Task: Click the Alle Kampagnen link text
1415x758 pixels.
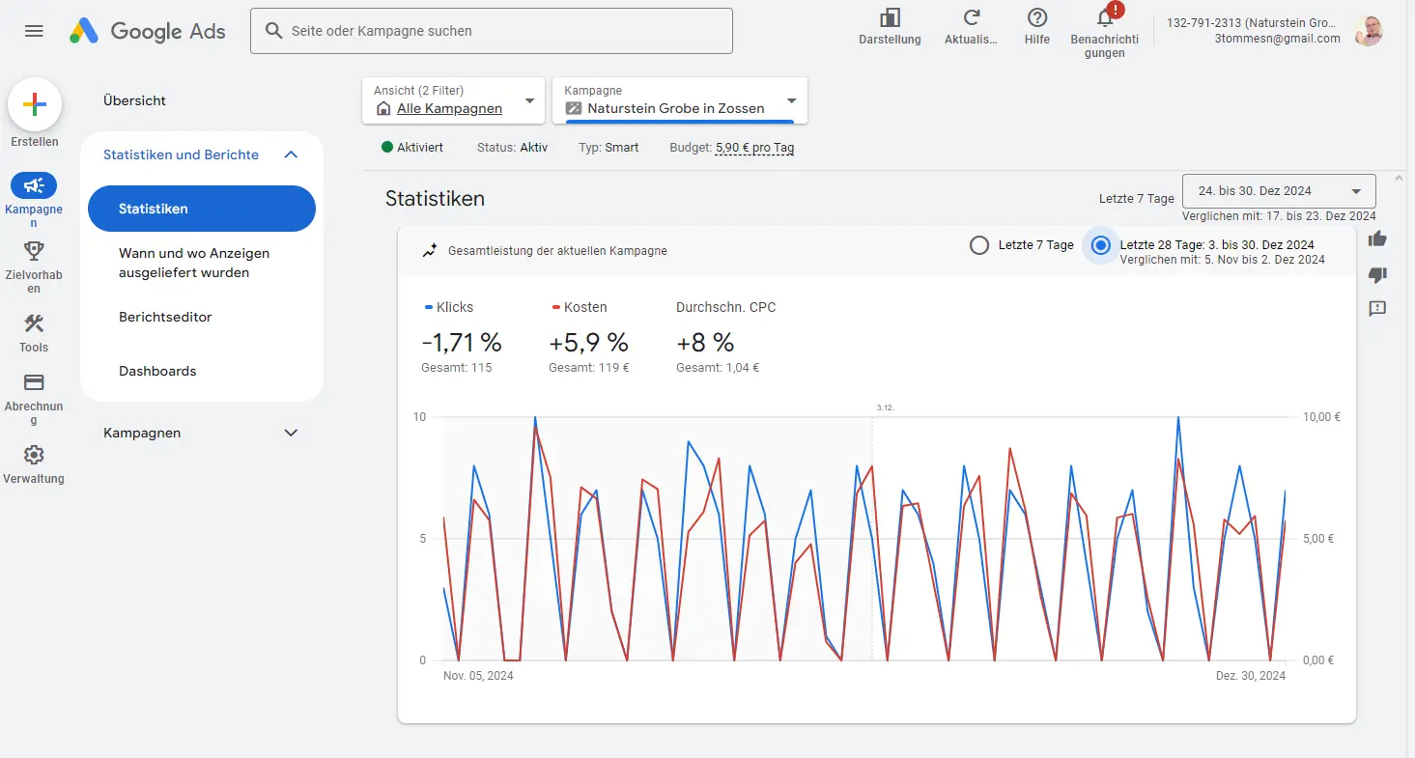Action: click(449, 108)
